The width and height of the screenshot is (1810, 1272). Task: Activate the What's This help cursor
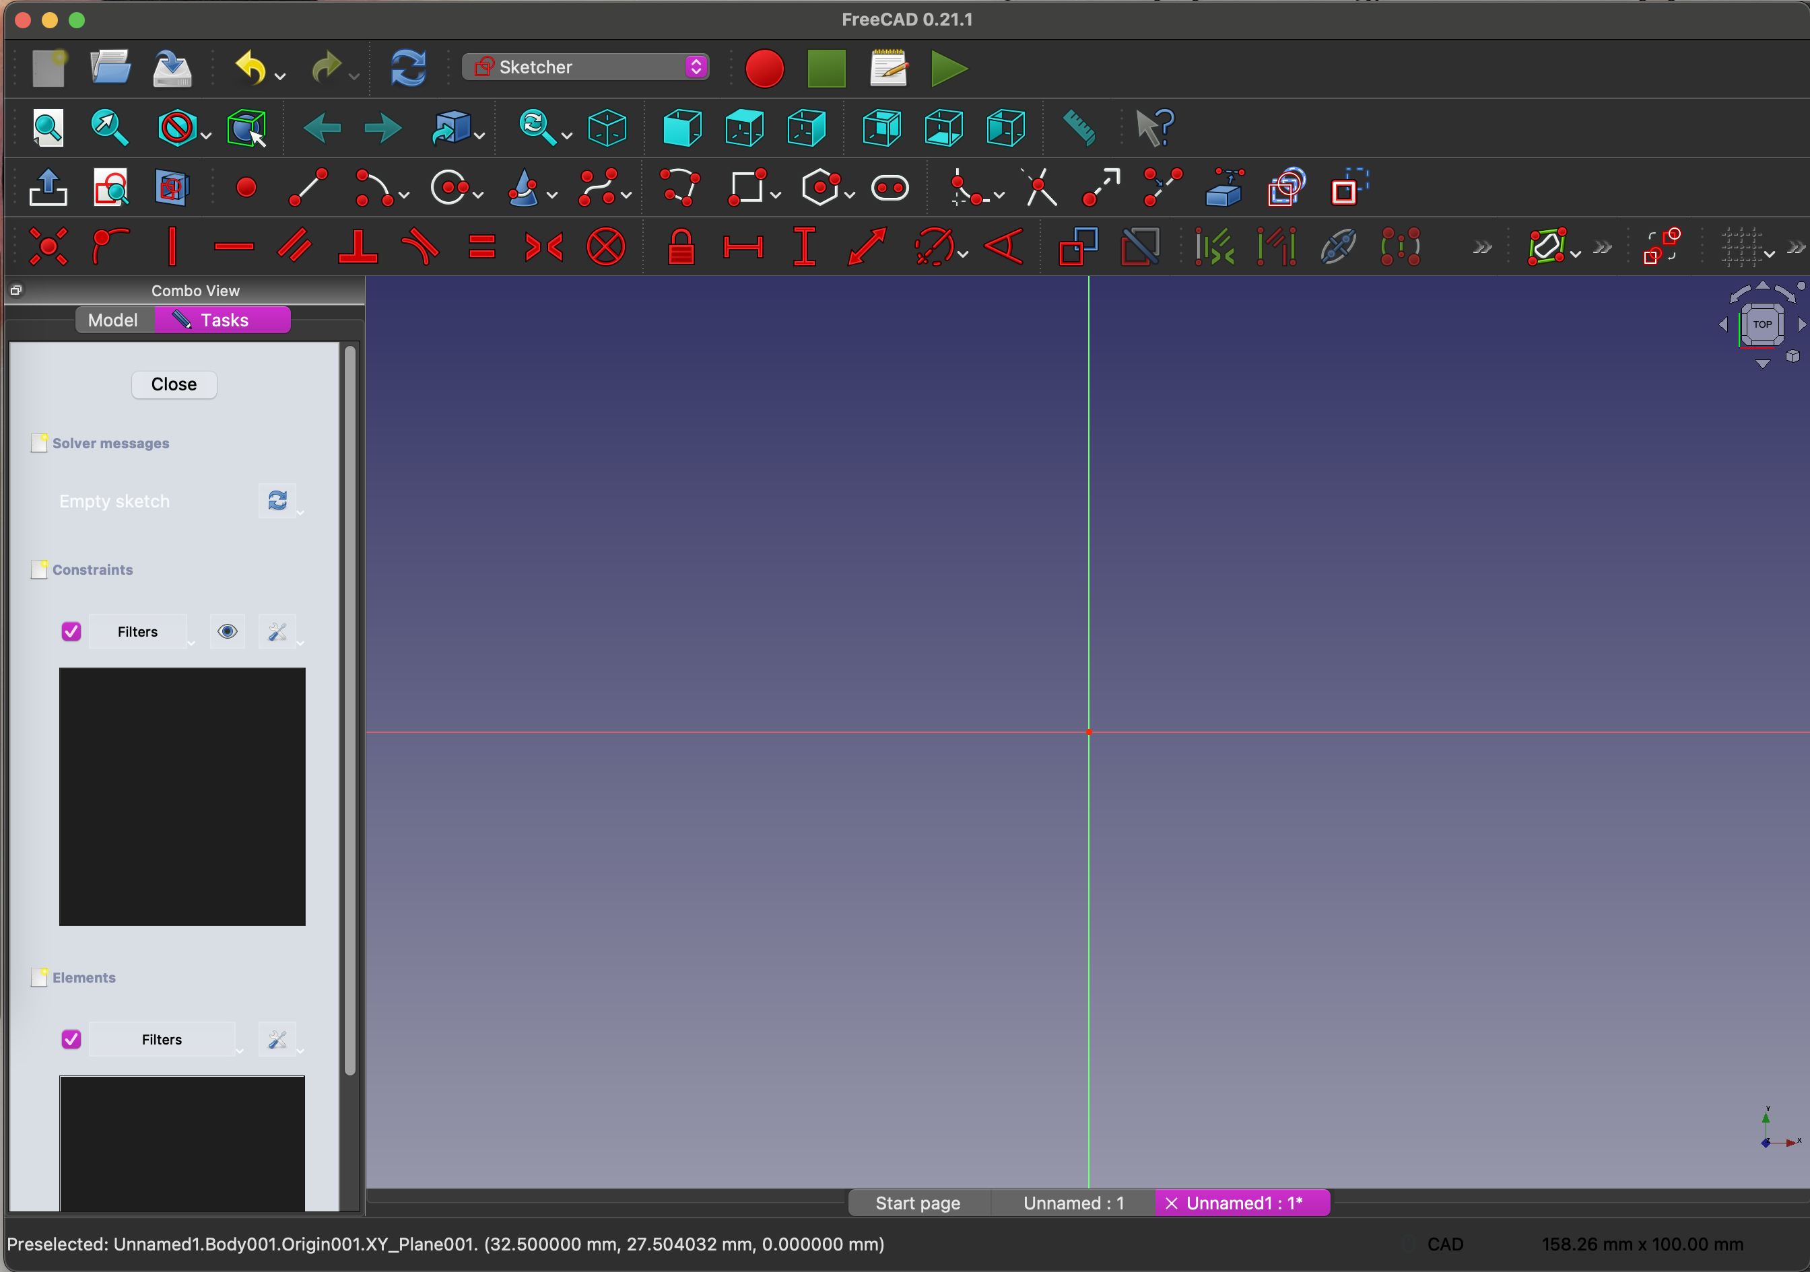point(1155,128)
